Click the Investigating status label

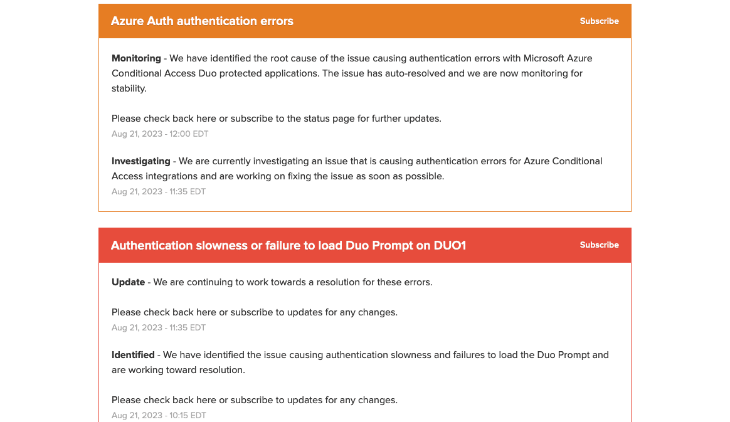click(140, 161)
